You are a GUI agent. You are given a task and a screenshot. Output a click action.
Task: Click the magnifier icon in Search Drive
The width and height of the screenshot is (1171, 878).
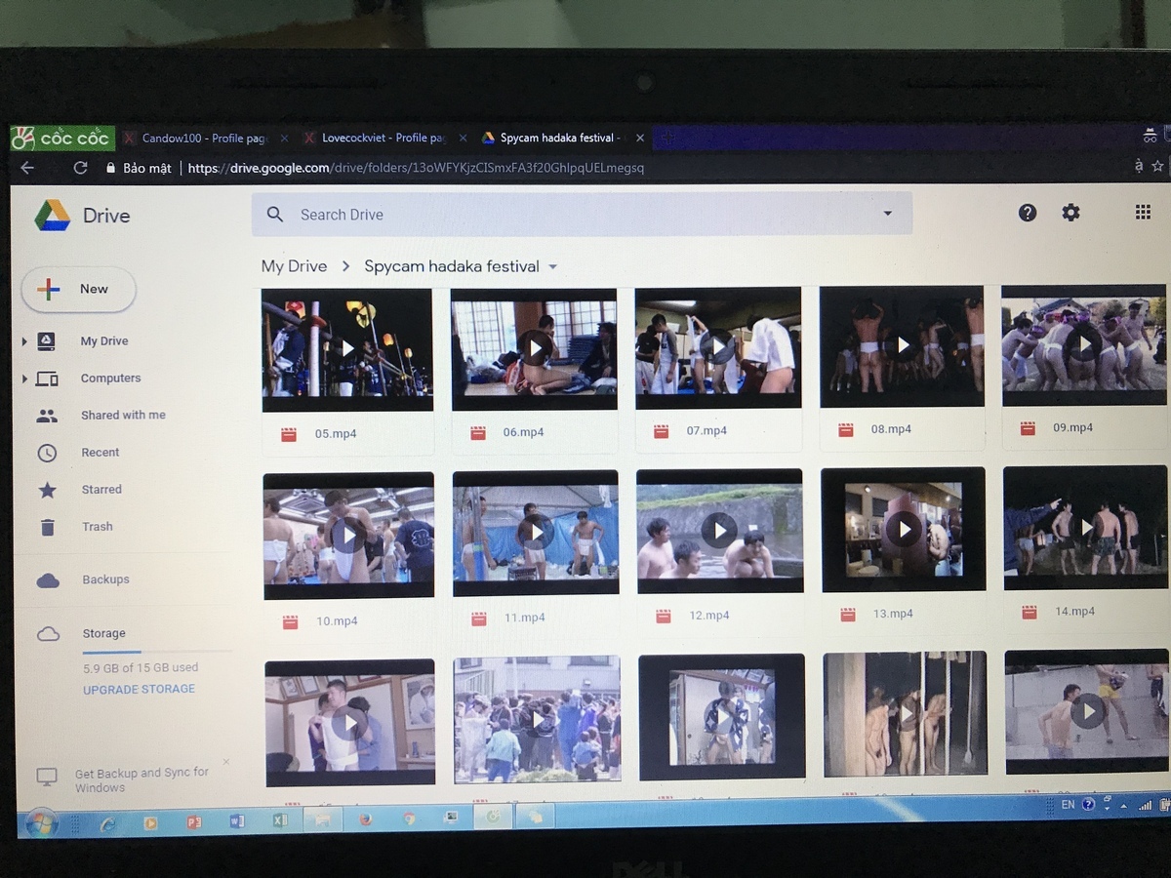pyautogui.click(x=275, y=215)
